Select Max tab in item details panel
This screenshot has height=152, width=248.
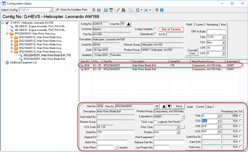[209, 107]
